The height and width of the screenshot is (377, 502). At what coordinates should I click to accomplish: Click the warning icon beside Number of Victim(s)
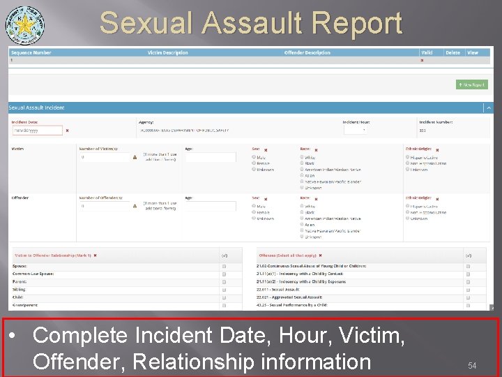pos(135,157)
